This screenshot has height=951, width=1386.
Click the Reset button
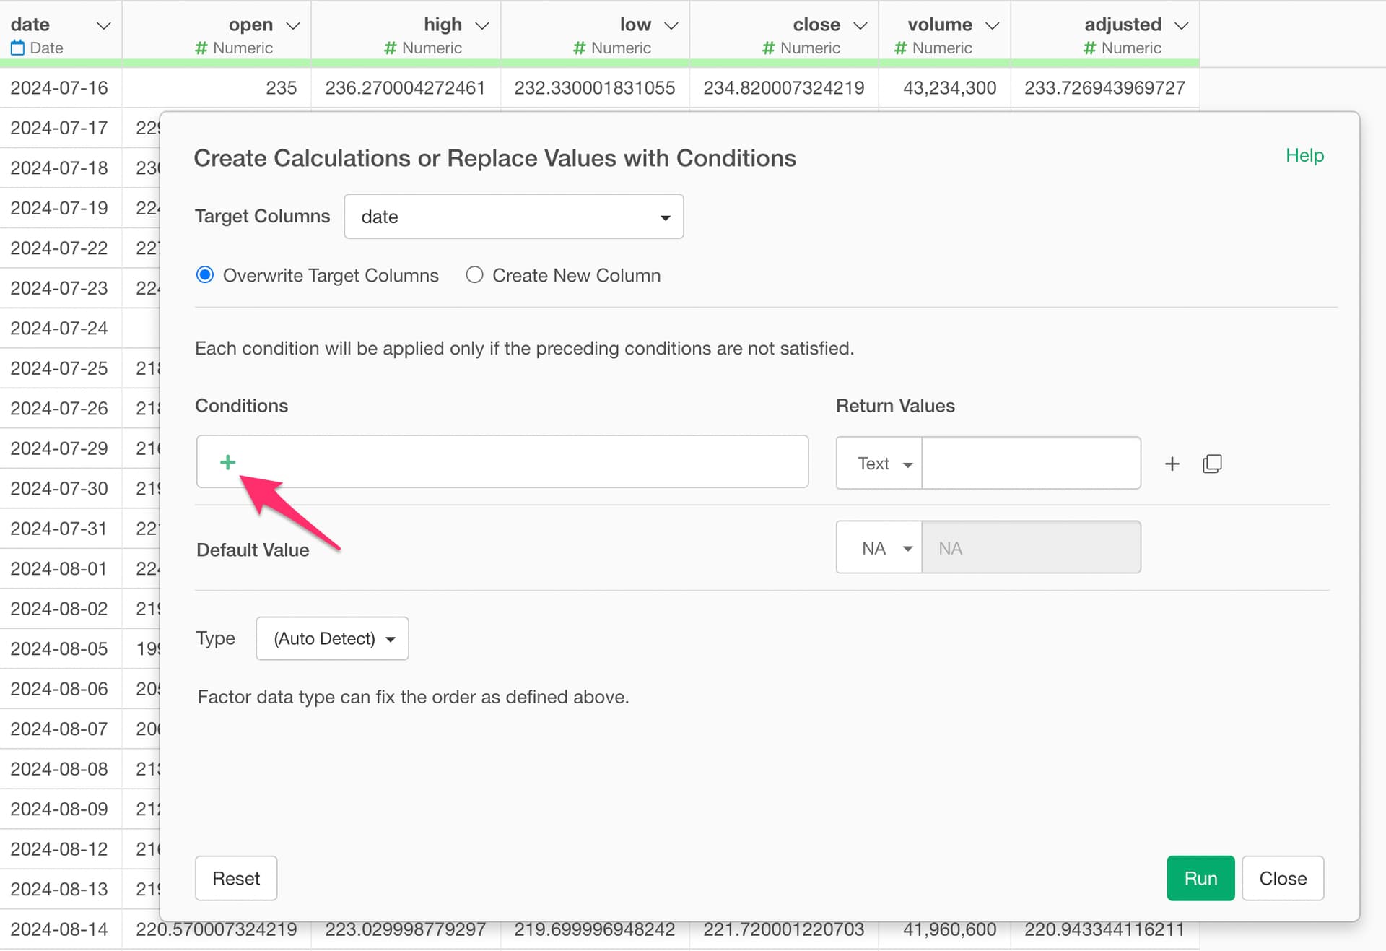(236, 878)
